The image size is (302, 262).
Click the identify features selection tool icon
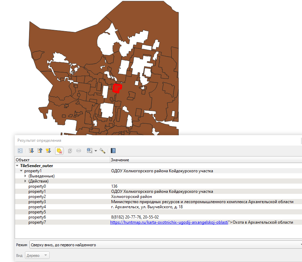click(90, 150)
